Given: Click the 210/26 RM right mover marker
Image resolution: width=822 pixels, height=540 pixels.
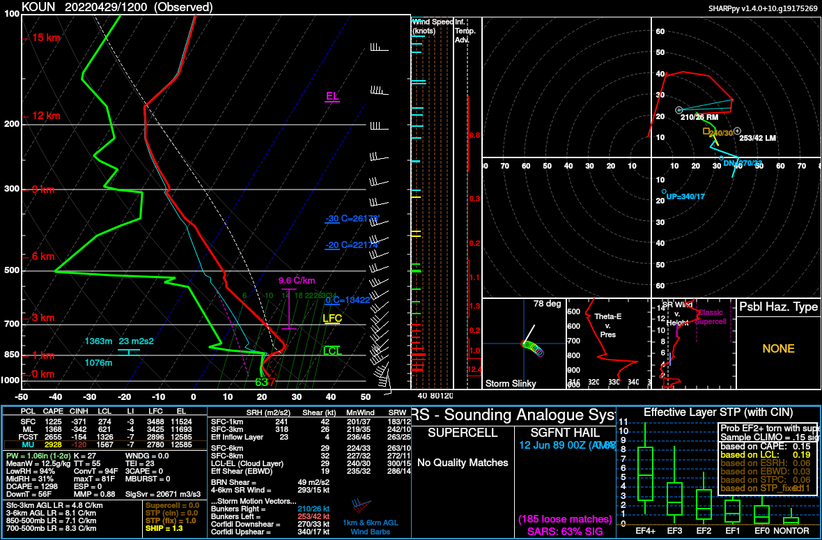Looking at the screenshot, I should pos(678,110).
